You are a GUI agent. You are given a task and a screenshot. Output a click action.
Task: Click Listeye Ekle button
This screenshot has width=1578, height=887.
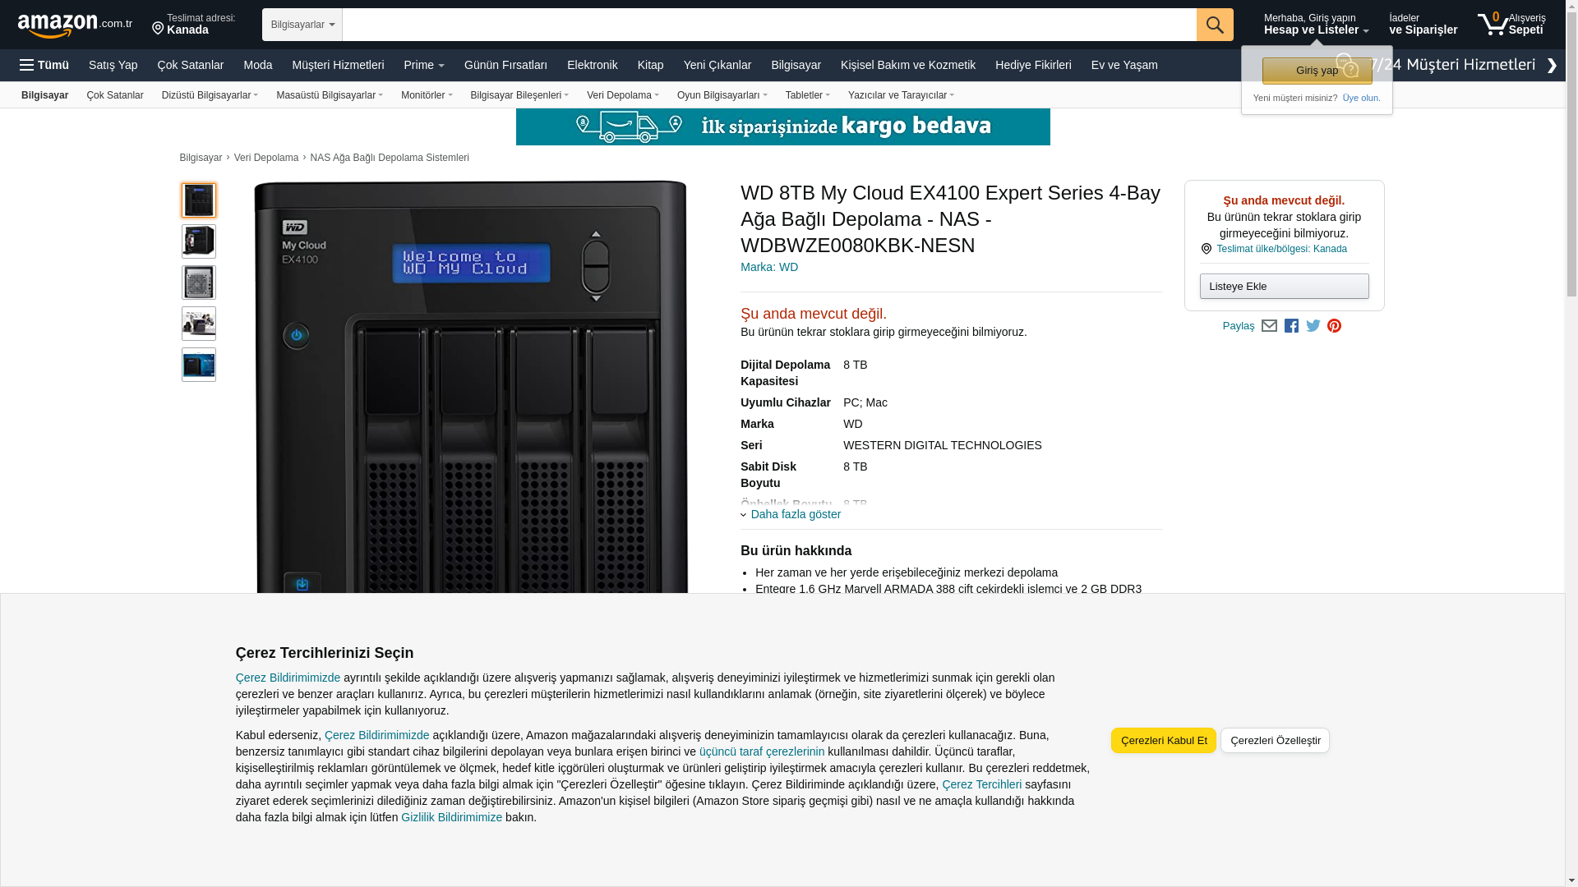[1284, 286]
